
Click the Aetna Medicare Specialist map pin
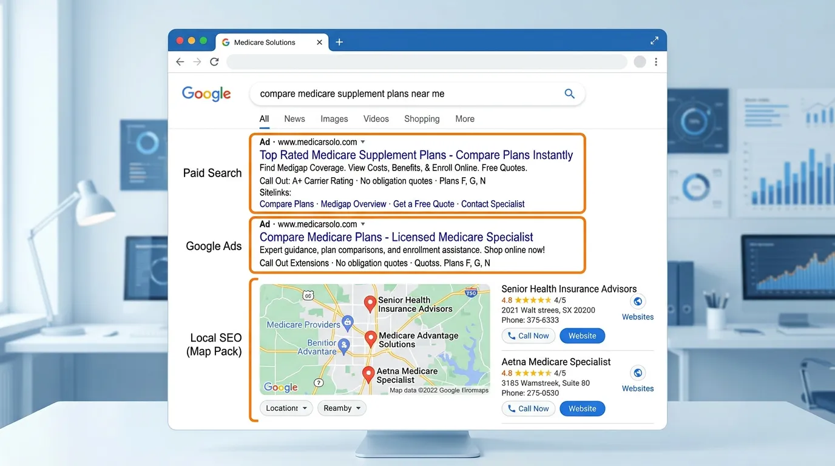(368, 375)
